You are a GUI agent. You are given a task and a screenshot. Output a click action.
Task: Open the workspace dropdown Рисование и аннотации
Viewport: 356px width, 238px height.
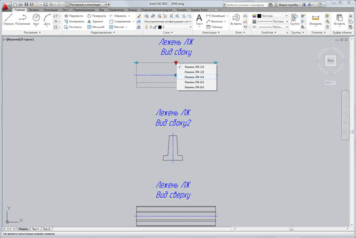click(x=85, y=4)
